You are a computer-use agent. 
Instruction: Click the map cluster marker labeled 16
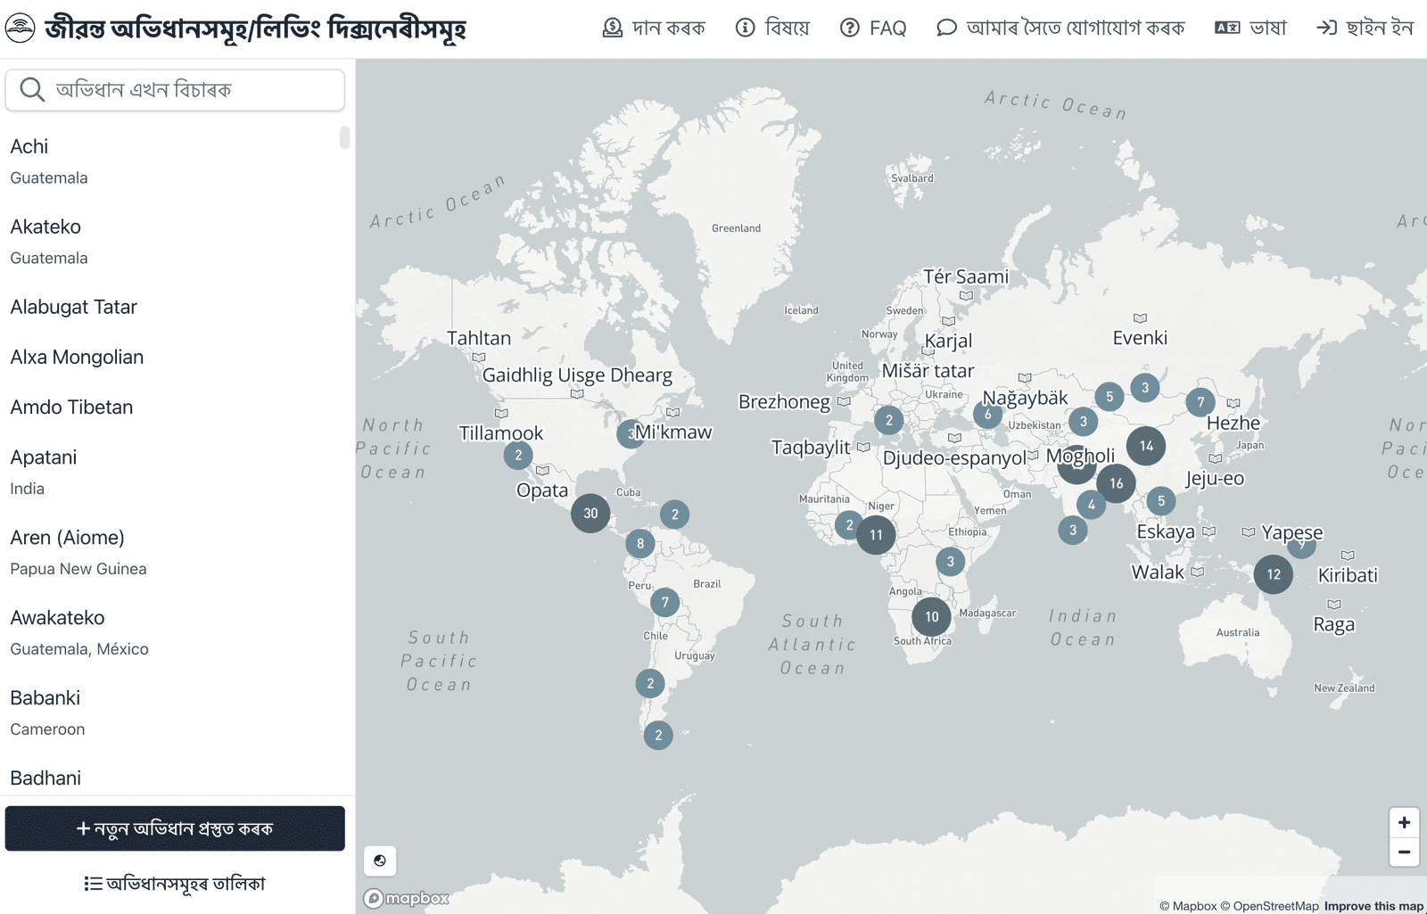click(x=1116, y=483)
